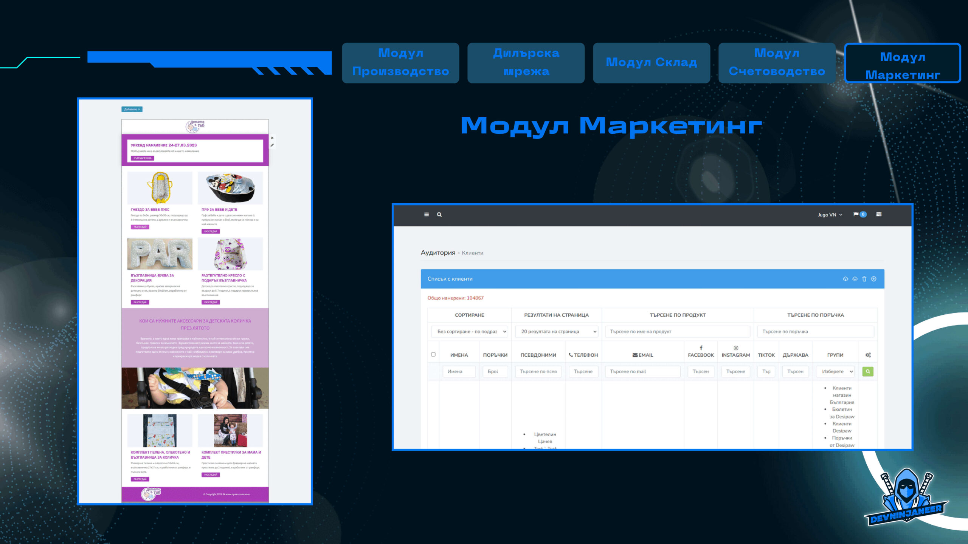The width and height of the screenshot is (968, 544).
Task: Open the 20 резултата на страница dropdown
Action: [x=556, y=331]
